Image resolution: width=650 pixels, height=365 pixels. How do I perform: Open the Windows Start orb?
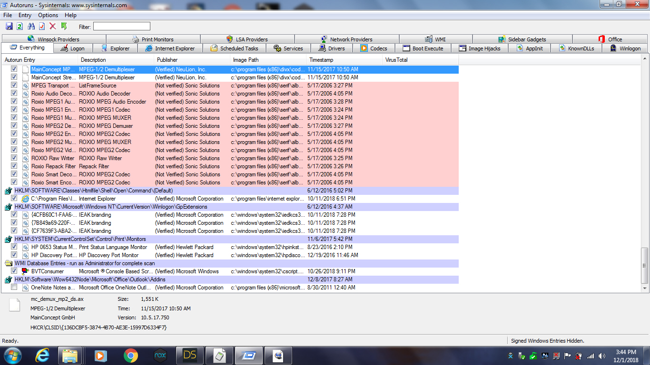[x=12, y=355]
